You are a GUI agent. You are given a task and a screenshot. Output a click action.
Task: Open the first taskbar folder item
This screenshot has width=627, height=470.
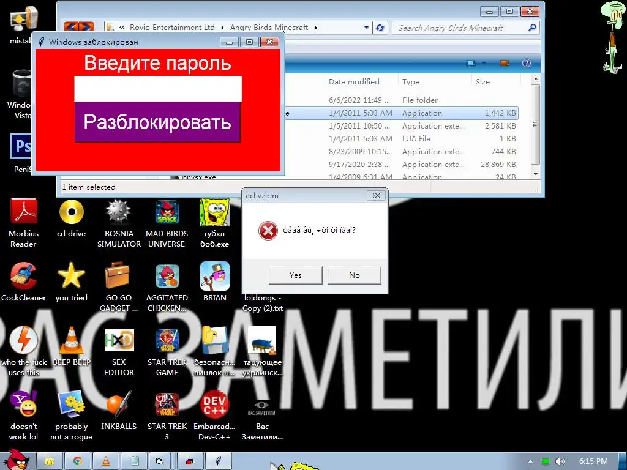[x=50, y=461]
